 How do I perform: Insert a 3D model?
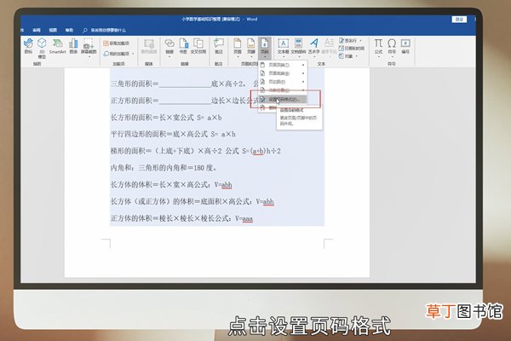[x=42, y=48]
